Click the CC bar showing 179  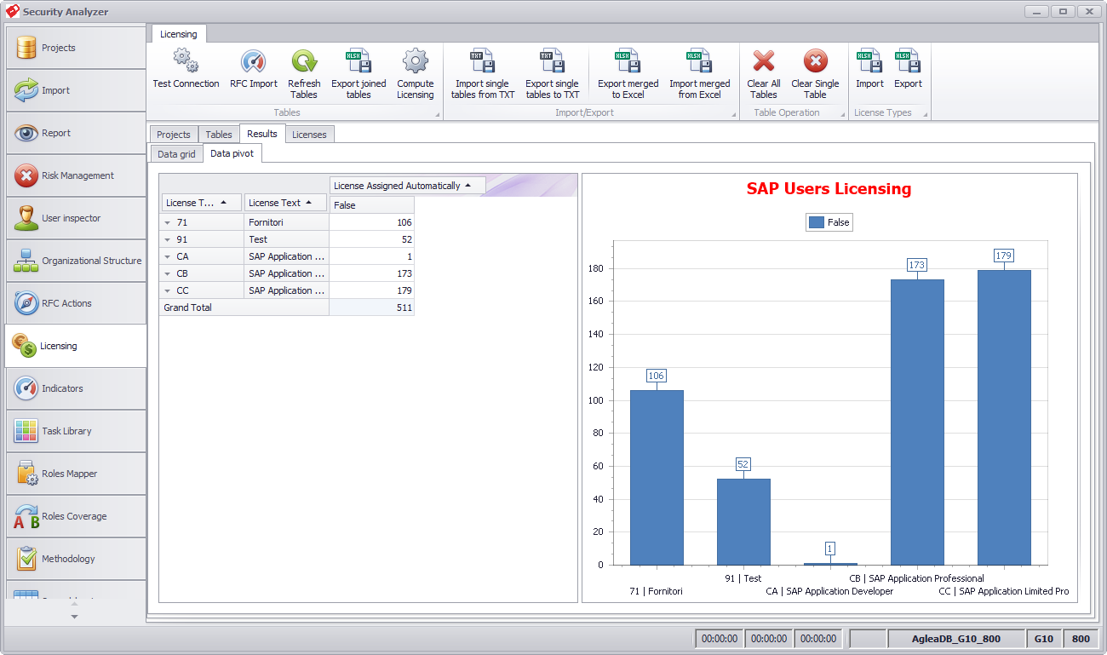tap(1004, 417)
